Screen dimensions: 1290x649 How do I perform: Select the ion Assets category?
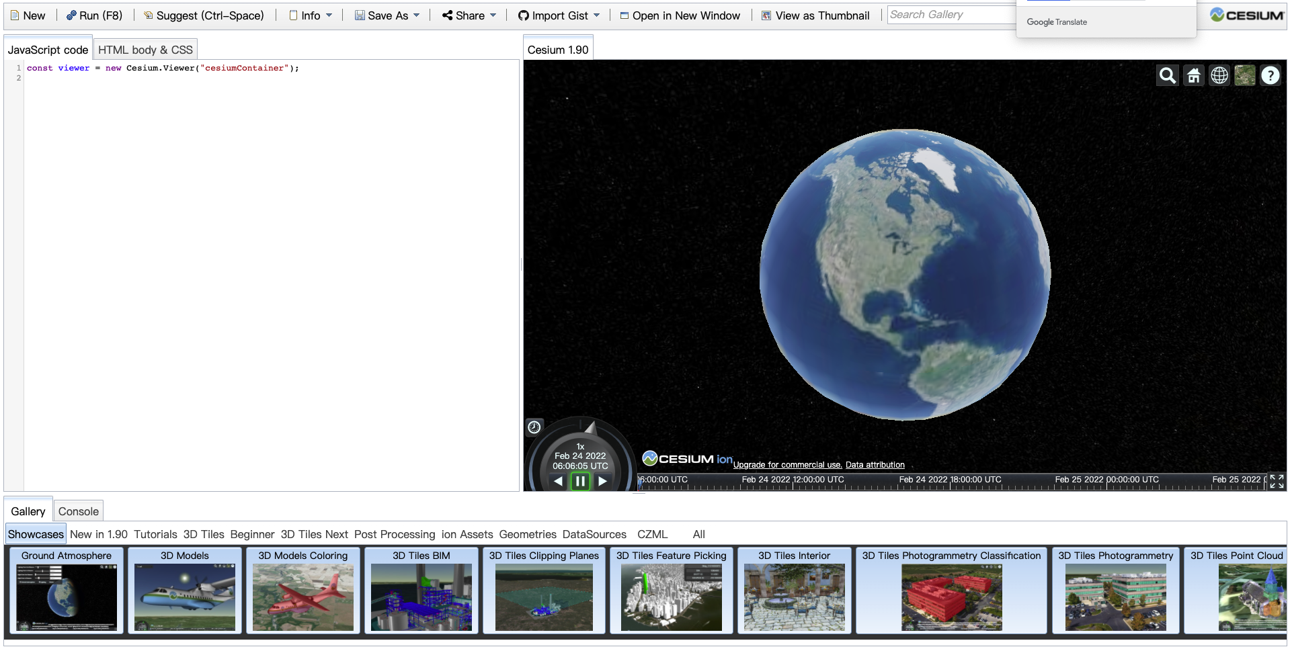tap(467, 534)
